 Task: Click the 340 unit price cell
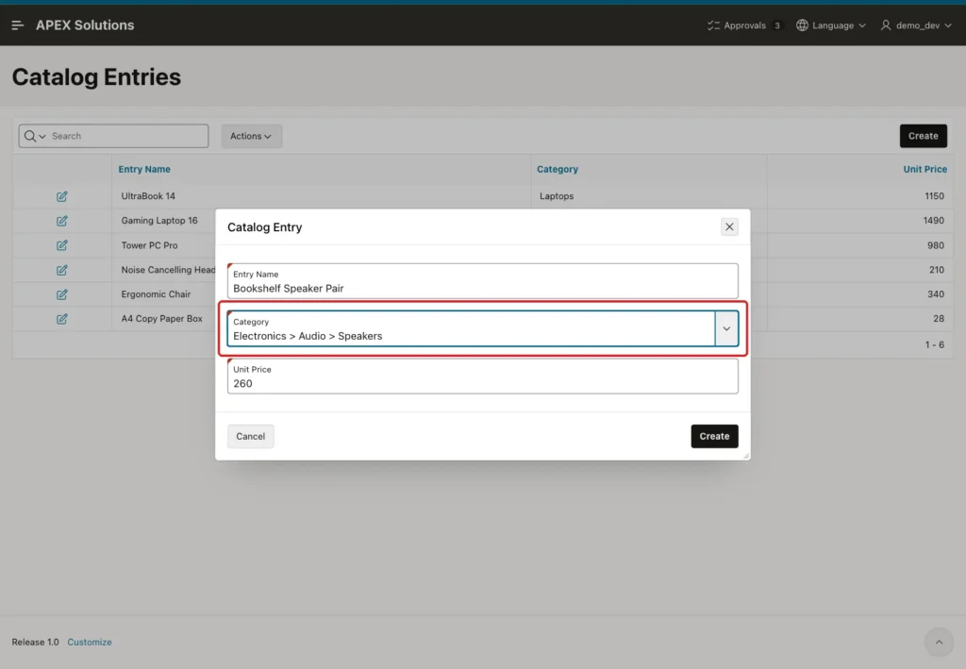pyautogui.click(x=935, y=294)
